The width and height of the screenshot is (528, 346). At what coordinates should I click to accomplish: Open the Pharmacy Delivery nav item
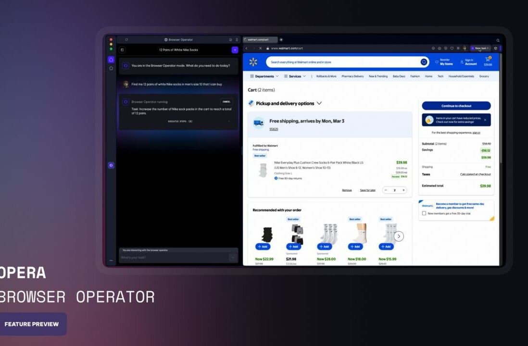coord(352,76)
